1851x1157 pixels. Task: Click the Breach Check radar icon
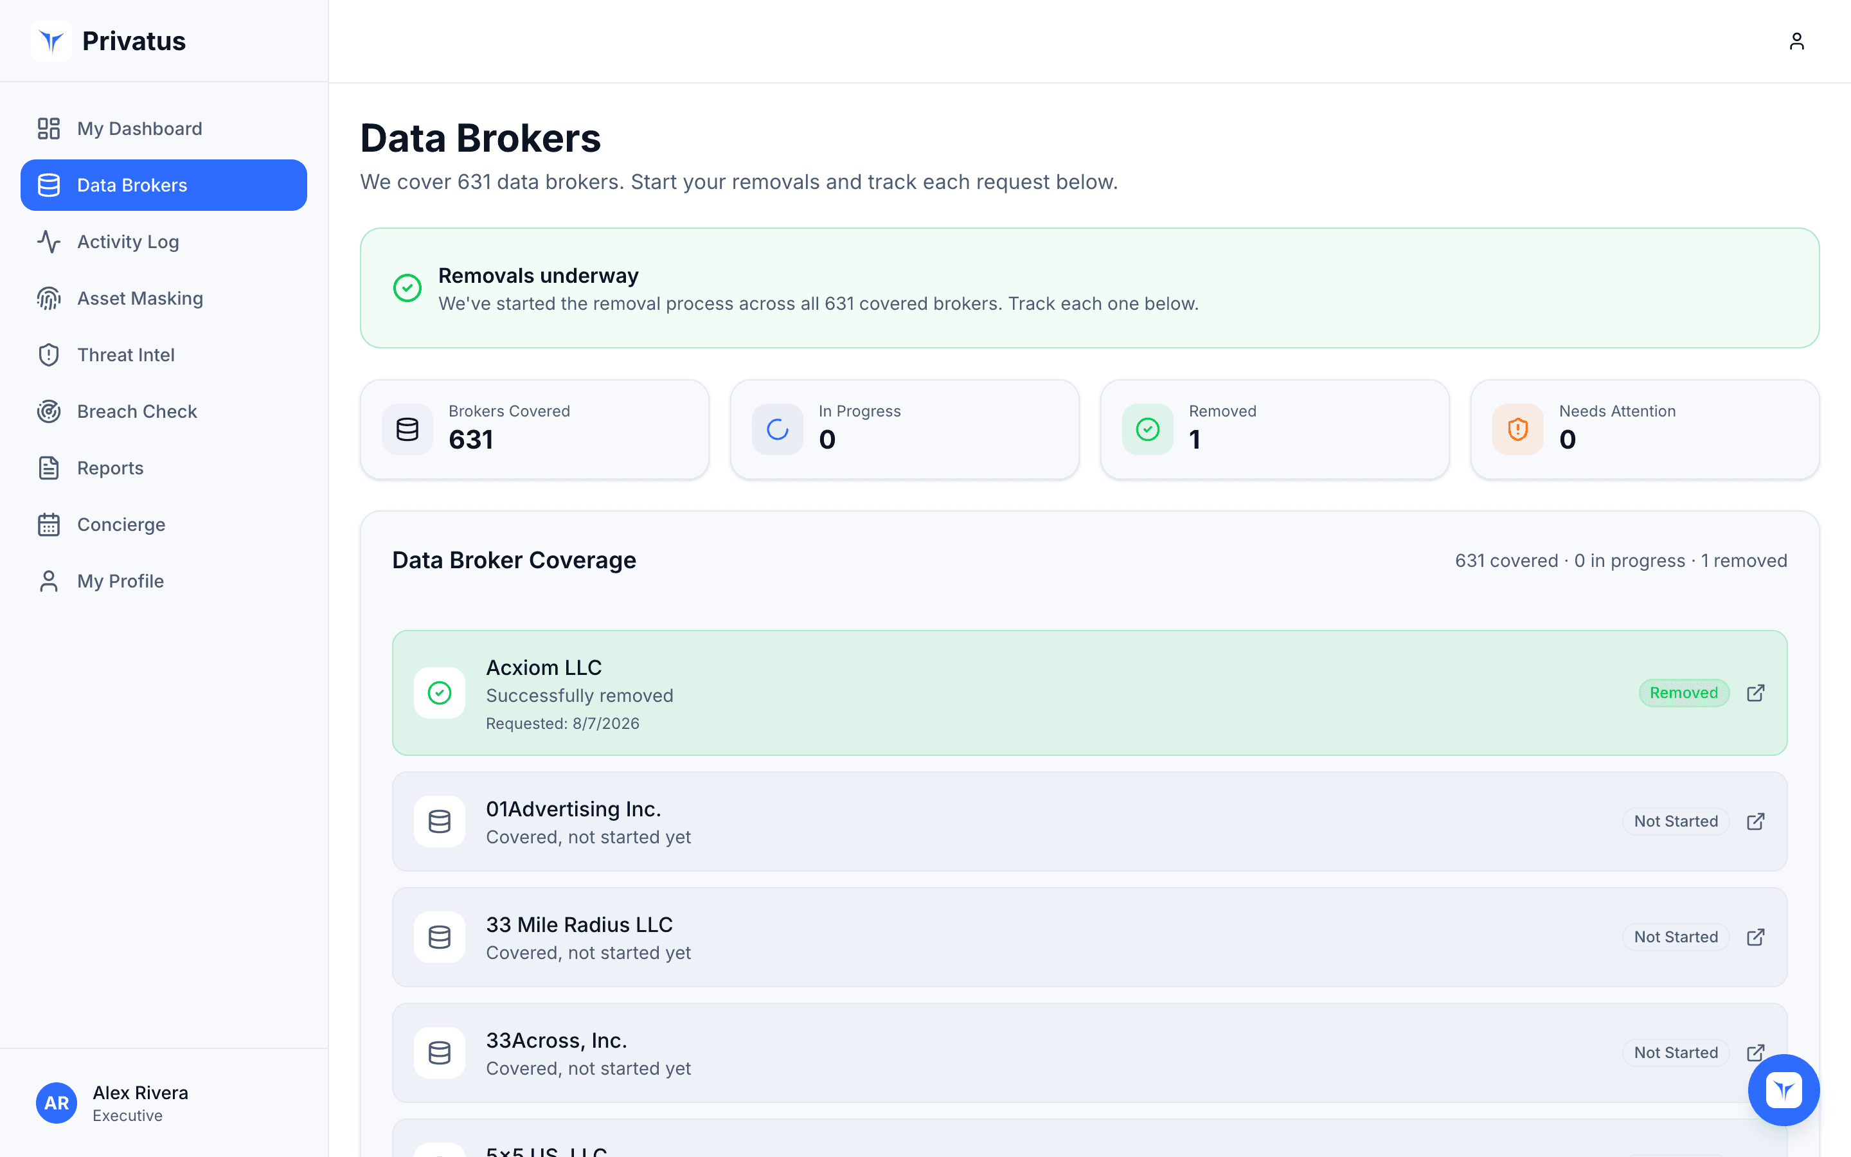[49, 411]
